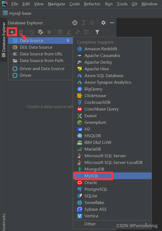Open the Code menu

pyautogui.click(x=75, y=4)
